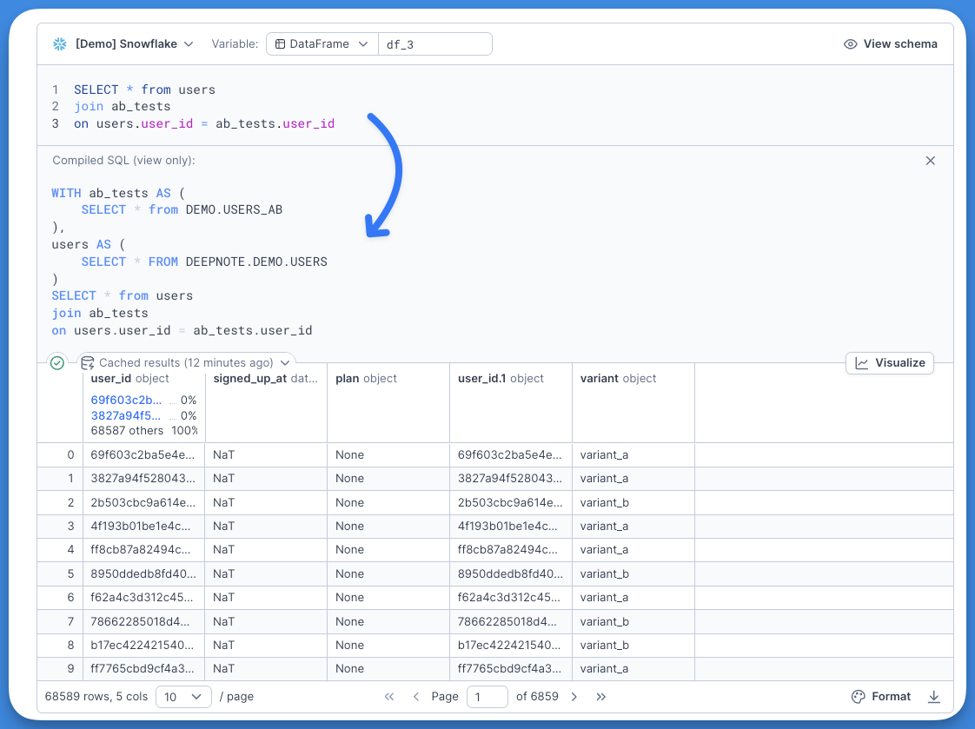Click user_id cell in row 0
Screen dimensions: 975x729
(x=143, y=455)
